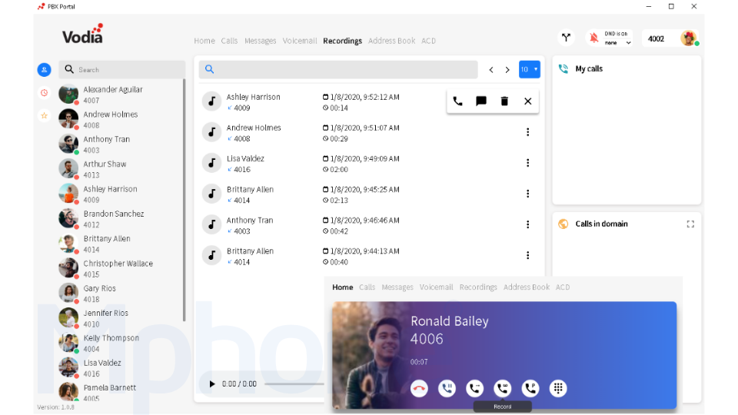Click the Vodia logo
Screen dimensions: 738x415
[83, 34]
